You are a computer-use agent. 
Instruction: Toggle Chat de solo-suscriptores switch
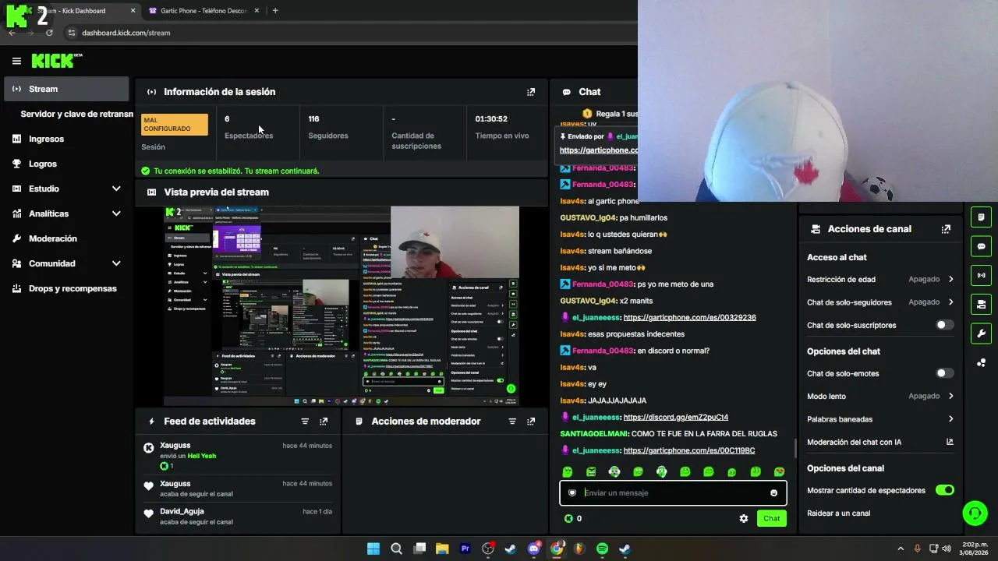tap(944, 325)
